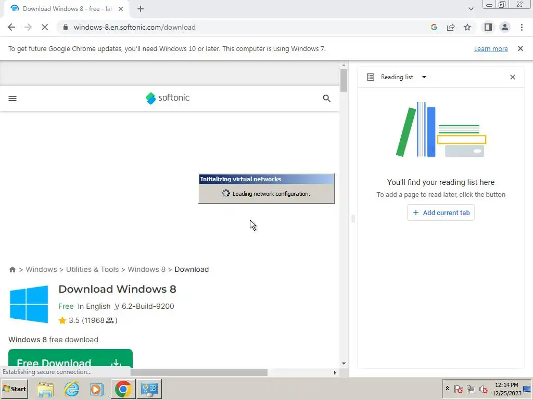Select the Download Windows 8 tab

point(66,9)
